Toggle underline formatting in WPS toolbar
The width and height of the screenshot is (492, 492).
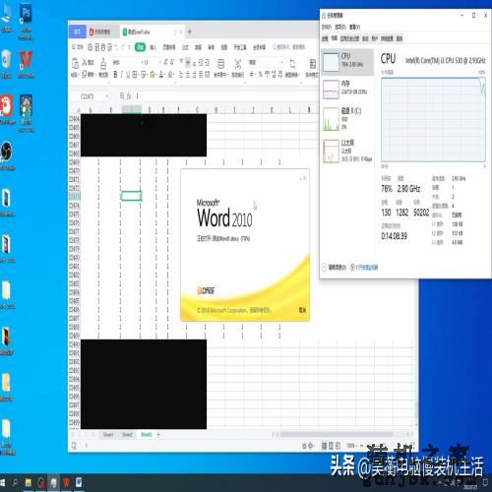click(128, 75)
